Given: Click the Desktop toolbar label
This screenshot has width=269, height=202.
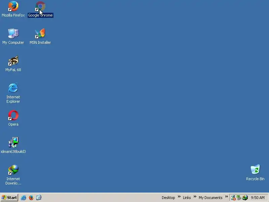Looking at the screenshot, I should [x=168, y=198].
